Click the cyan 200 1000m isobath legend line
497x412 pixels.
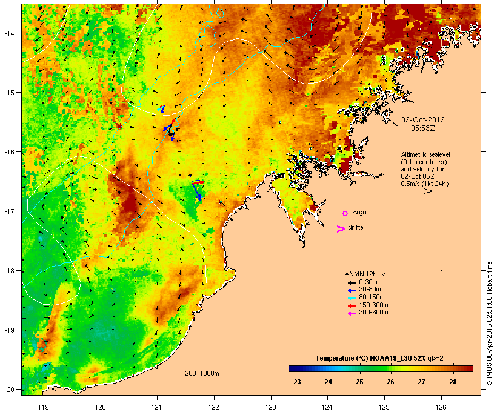pyautogui.click(x=197, y=379)
